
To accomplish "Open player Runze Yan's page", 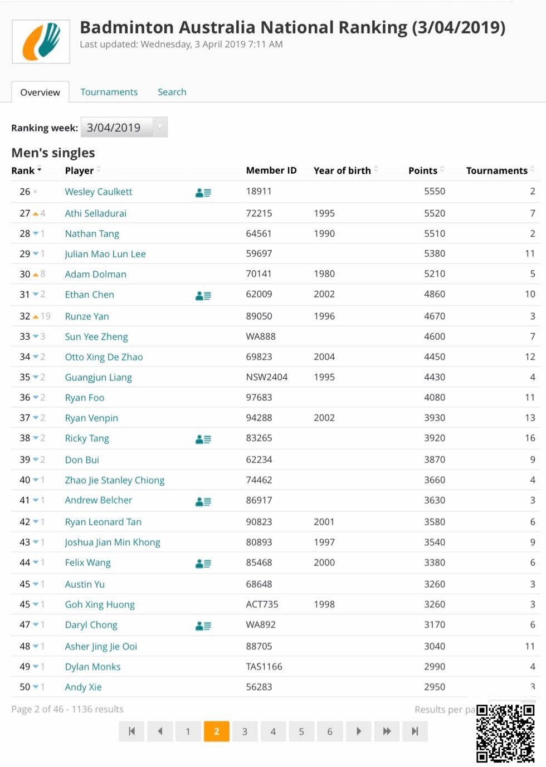I will [x=87, y=316].
